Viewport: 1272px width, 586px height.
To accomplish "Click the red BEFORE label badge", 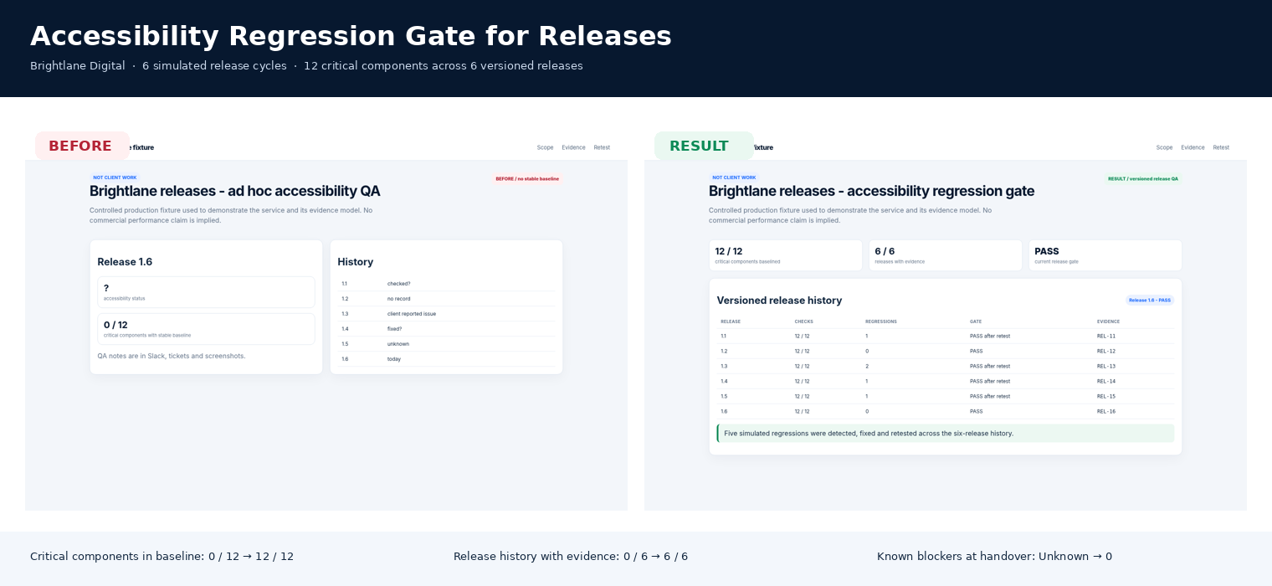I will (82, 146).
